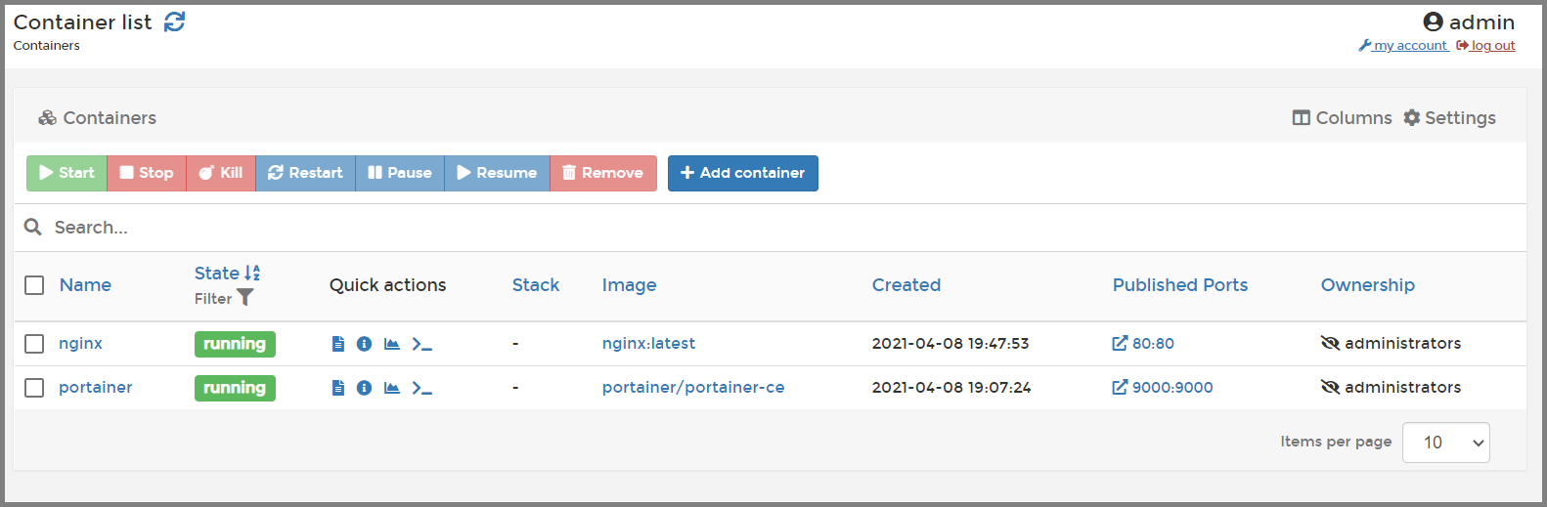The height and width of the screenshot is (507, 1547).
Task: Click the Start button
Action: click(66, 173)
